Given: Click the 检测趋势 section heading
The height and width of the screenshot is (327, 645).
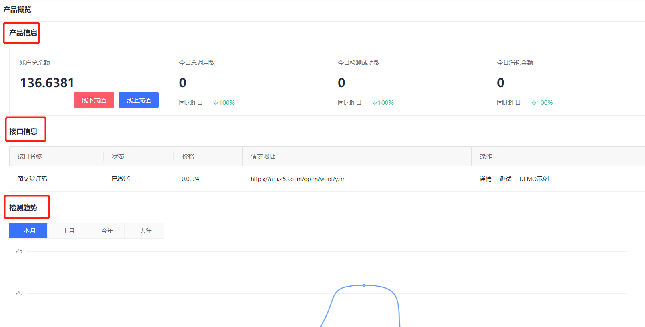Looking at the screenshot, I should click(x=23, y=208).
